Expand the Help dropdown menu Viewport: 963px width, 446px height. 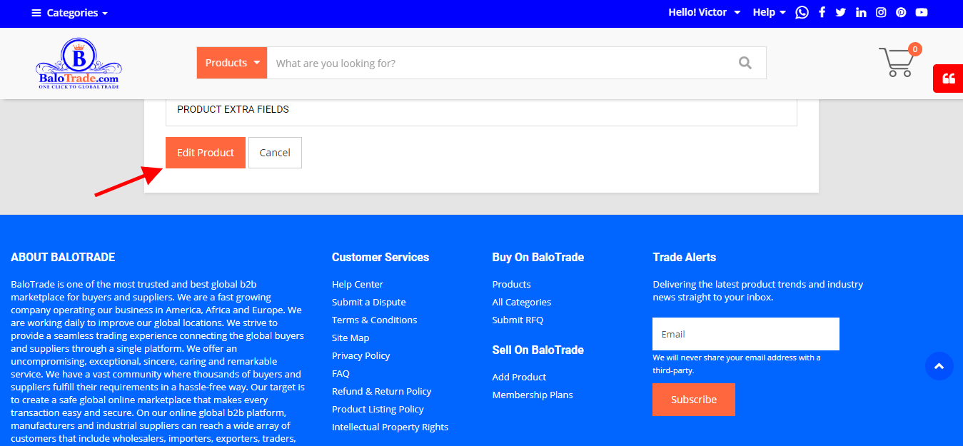click(769, 12)
